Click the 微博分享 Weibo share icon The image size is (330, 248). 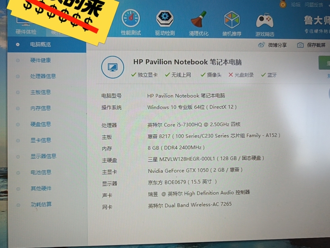(261, 45)
